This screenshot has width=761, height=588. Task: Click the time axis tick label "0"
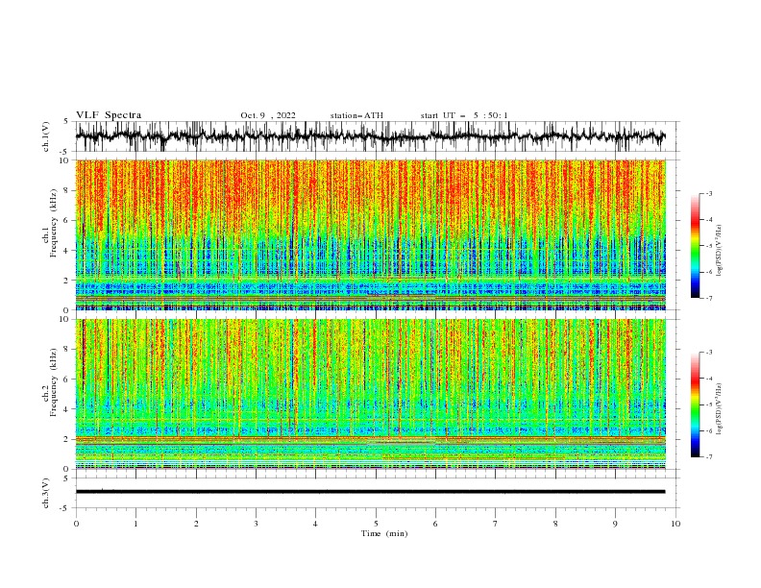[76, 524]
